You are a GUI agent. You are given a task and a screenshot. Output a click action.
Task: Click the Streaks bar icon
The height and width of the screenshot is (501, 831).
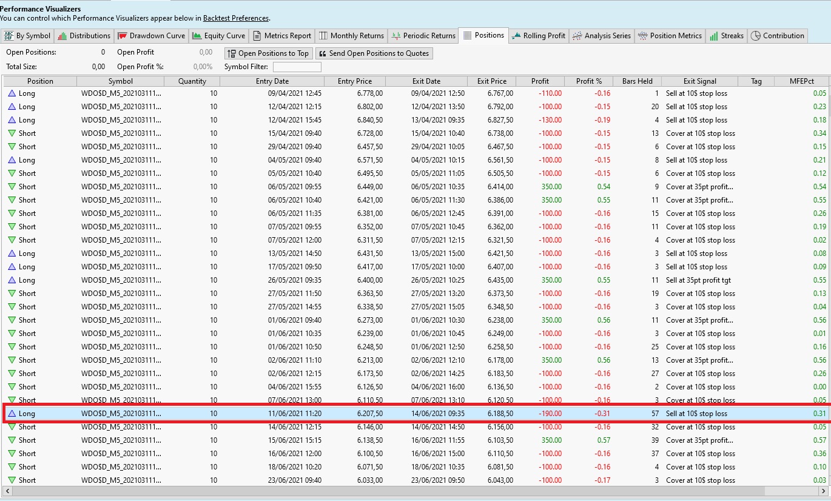pos(714,36)
